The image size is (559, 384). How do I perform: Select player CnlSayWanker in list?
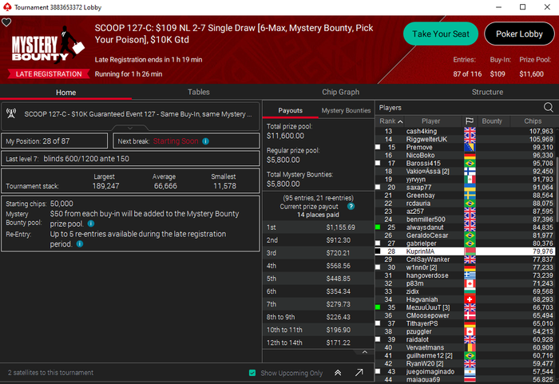point(465,259)
